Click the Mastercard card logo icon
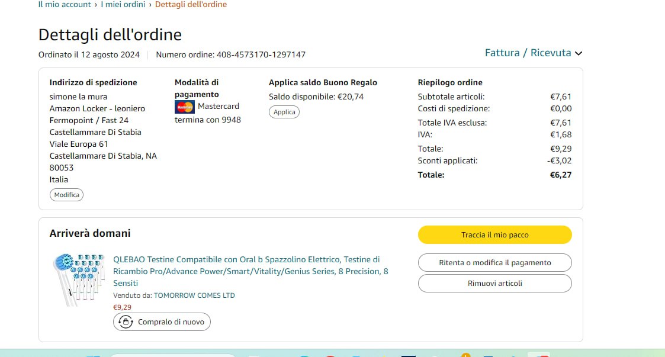This screenshot has width=665, height=357. click(185, 107)
